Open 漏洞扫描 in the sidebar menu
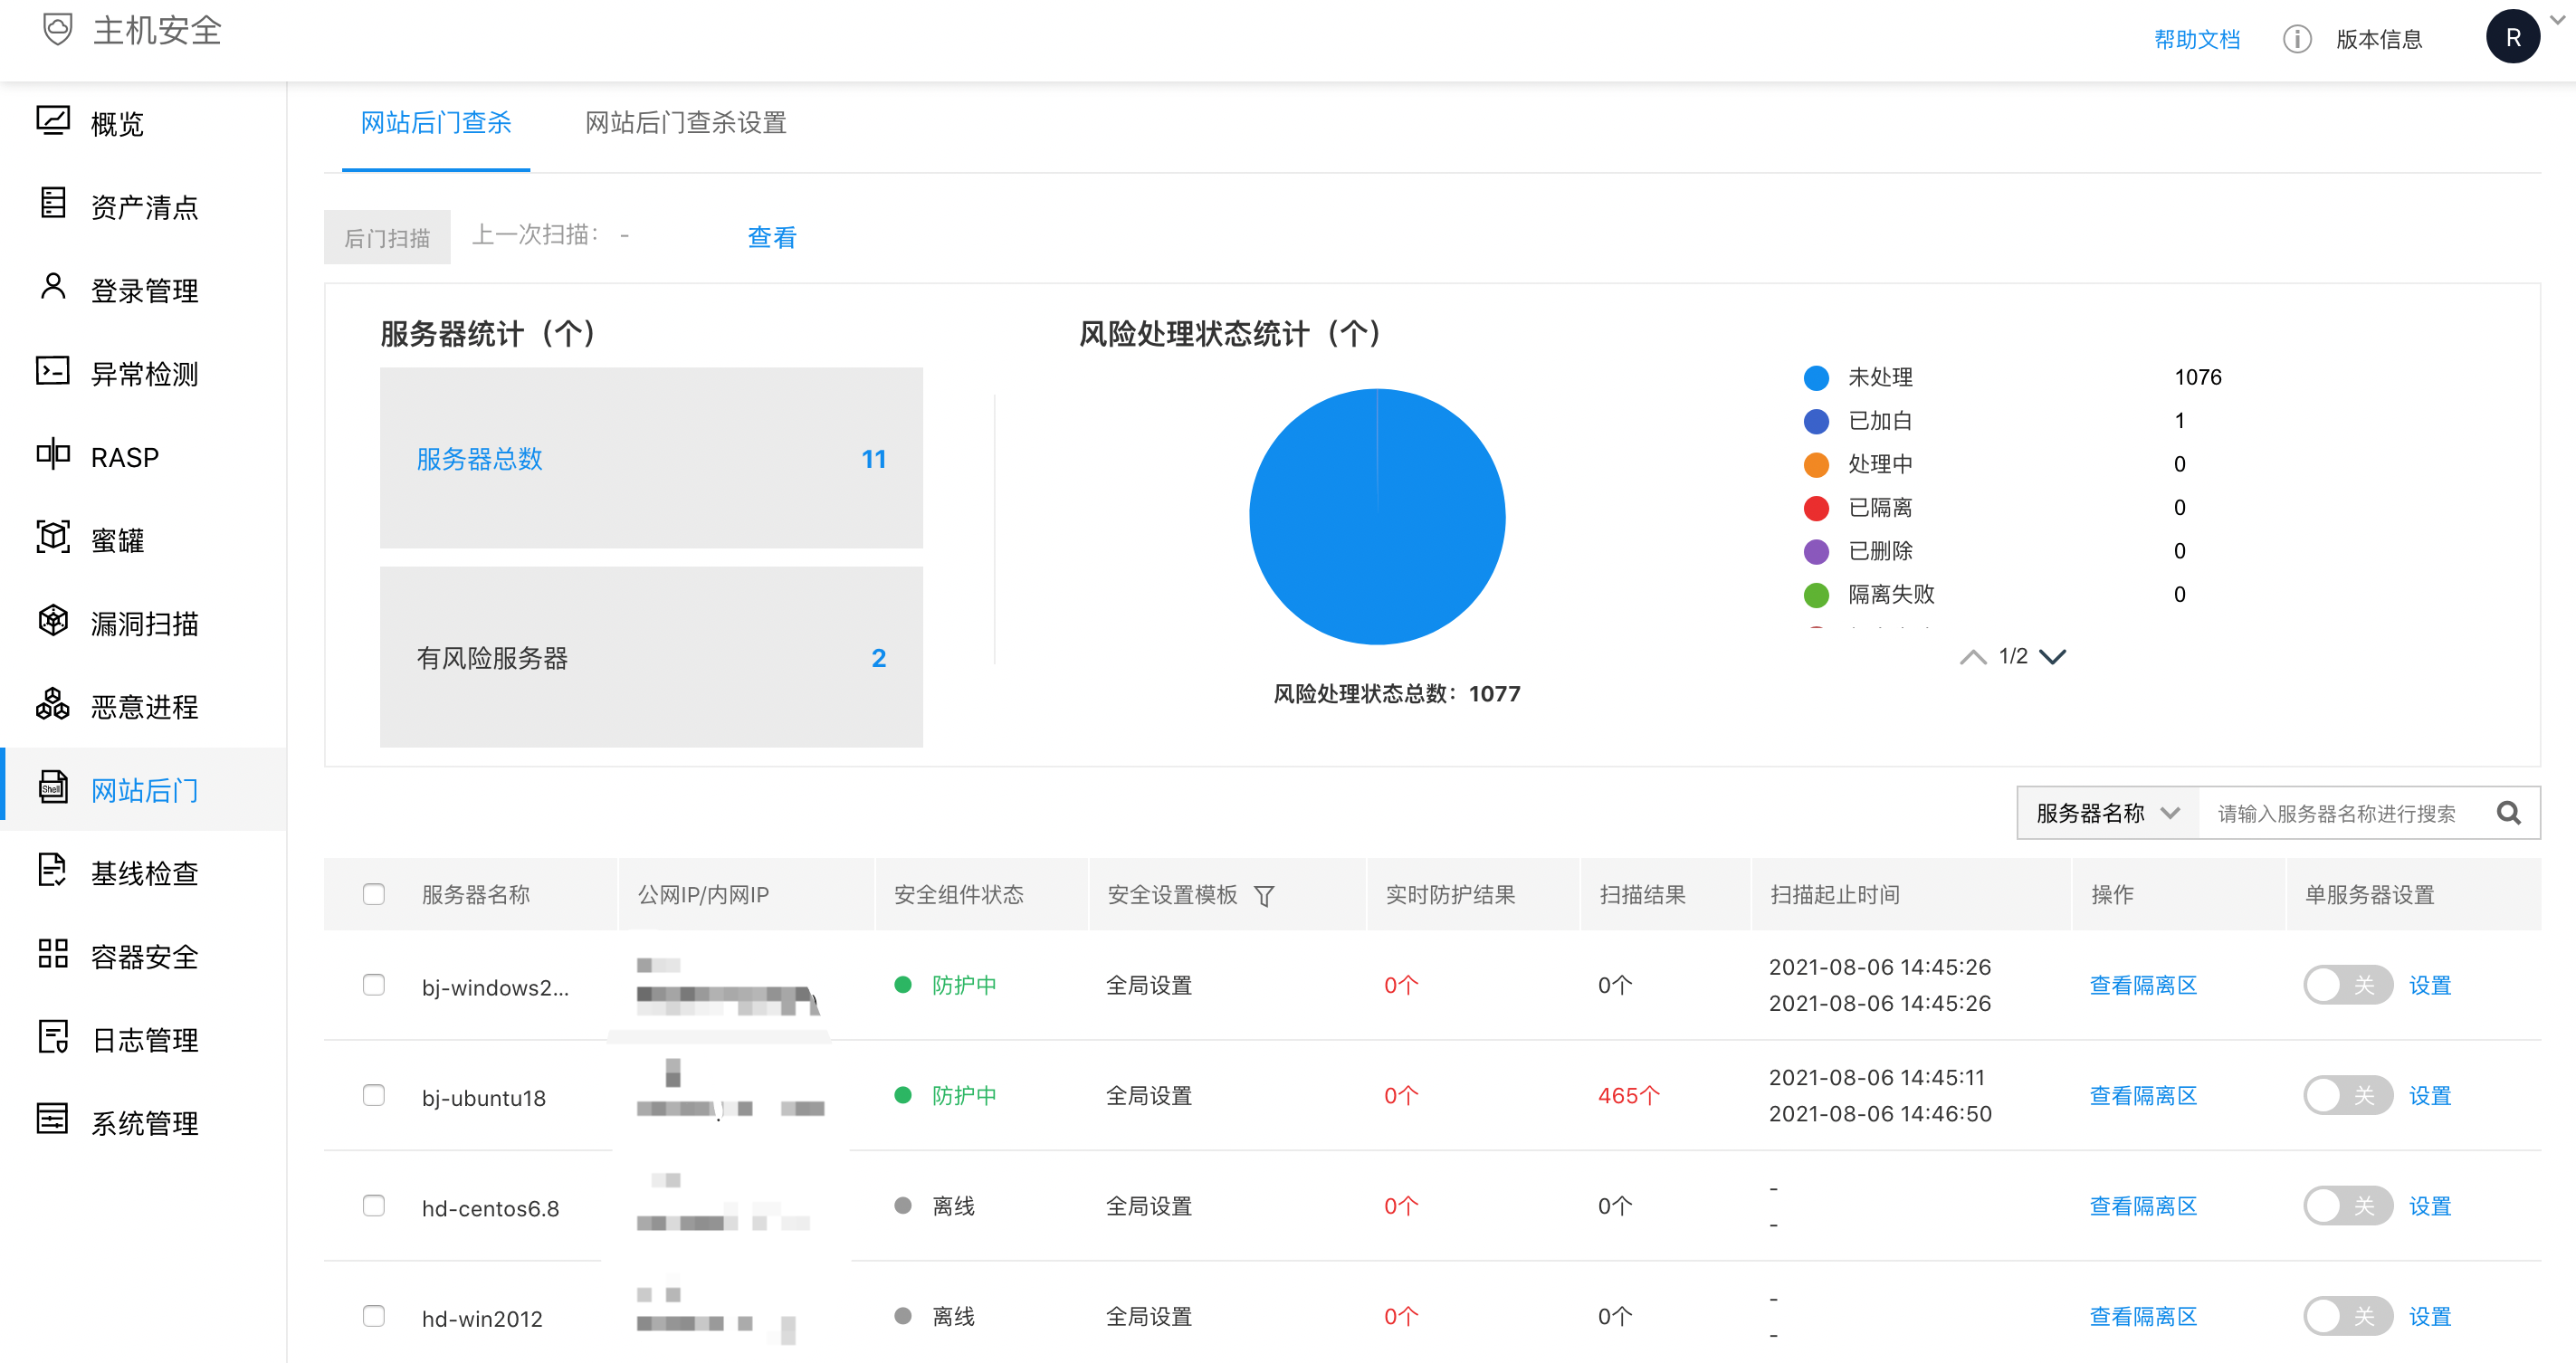Image resolution: width=2576 pixels, height=1363 pixels. [143, 623]
